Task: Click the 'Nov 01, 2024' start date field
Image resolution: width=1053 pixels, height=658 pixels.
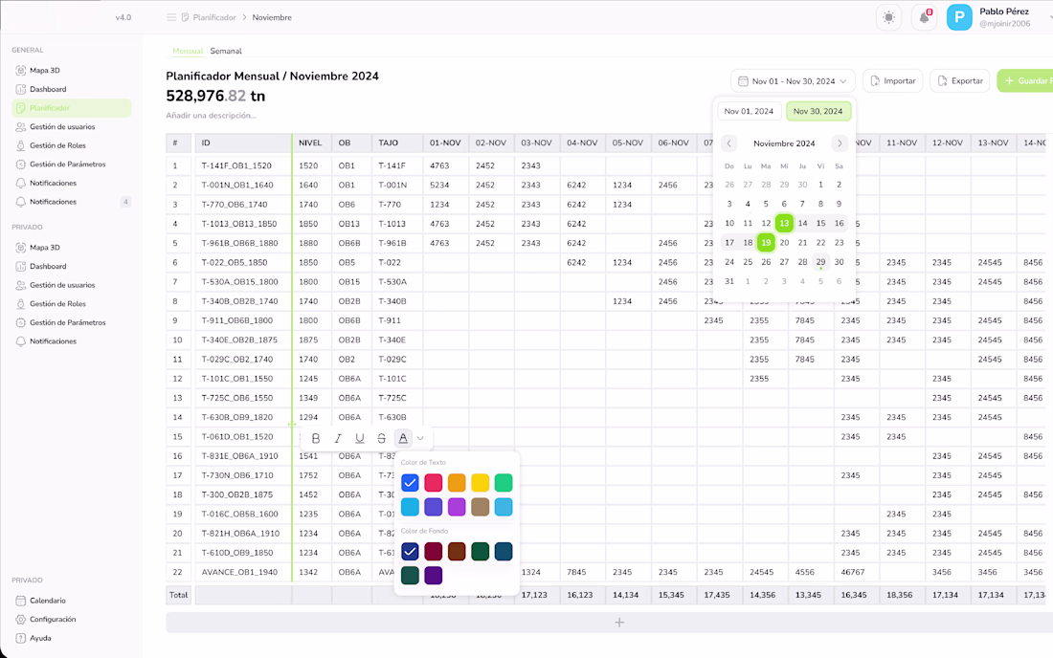Action: coord(749,111)
